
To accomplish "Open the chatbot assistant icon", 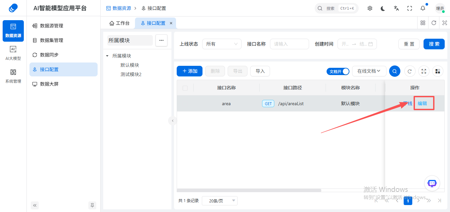I will [x=432, y=183].
